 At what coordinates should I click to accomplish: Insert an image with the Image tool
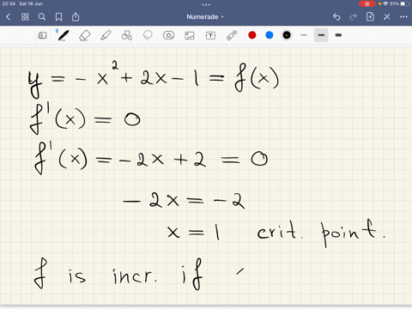click(x=190, y=35)
